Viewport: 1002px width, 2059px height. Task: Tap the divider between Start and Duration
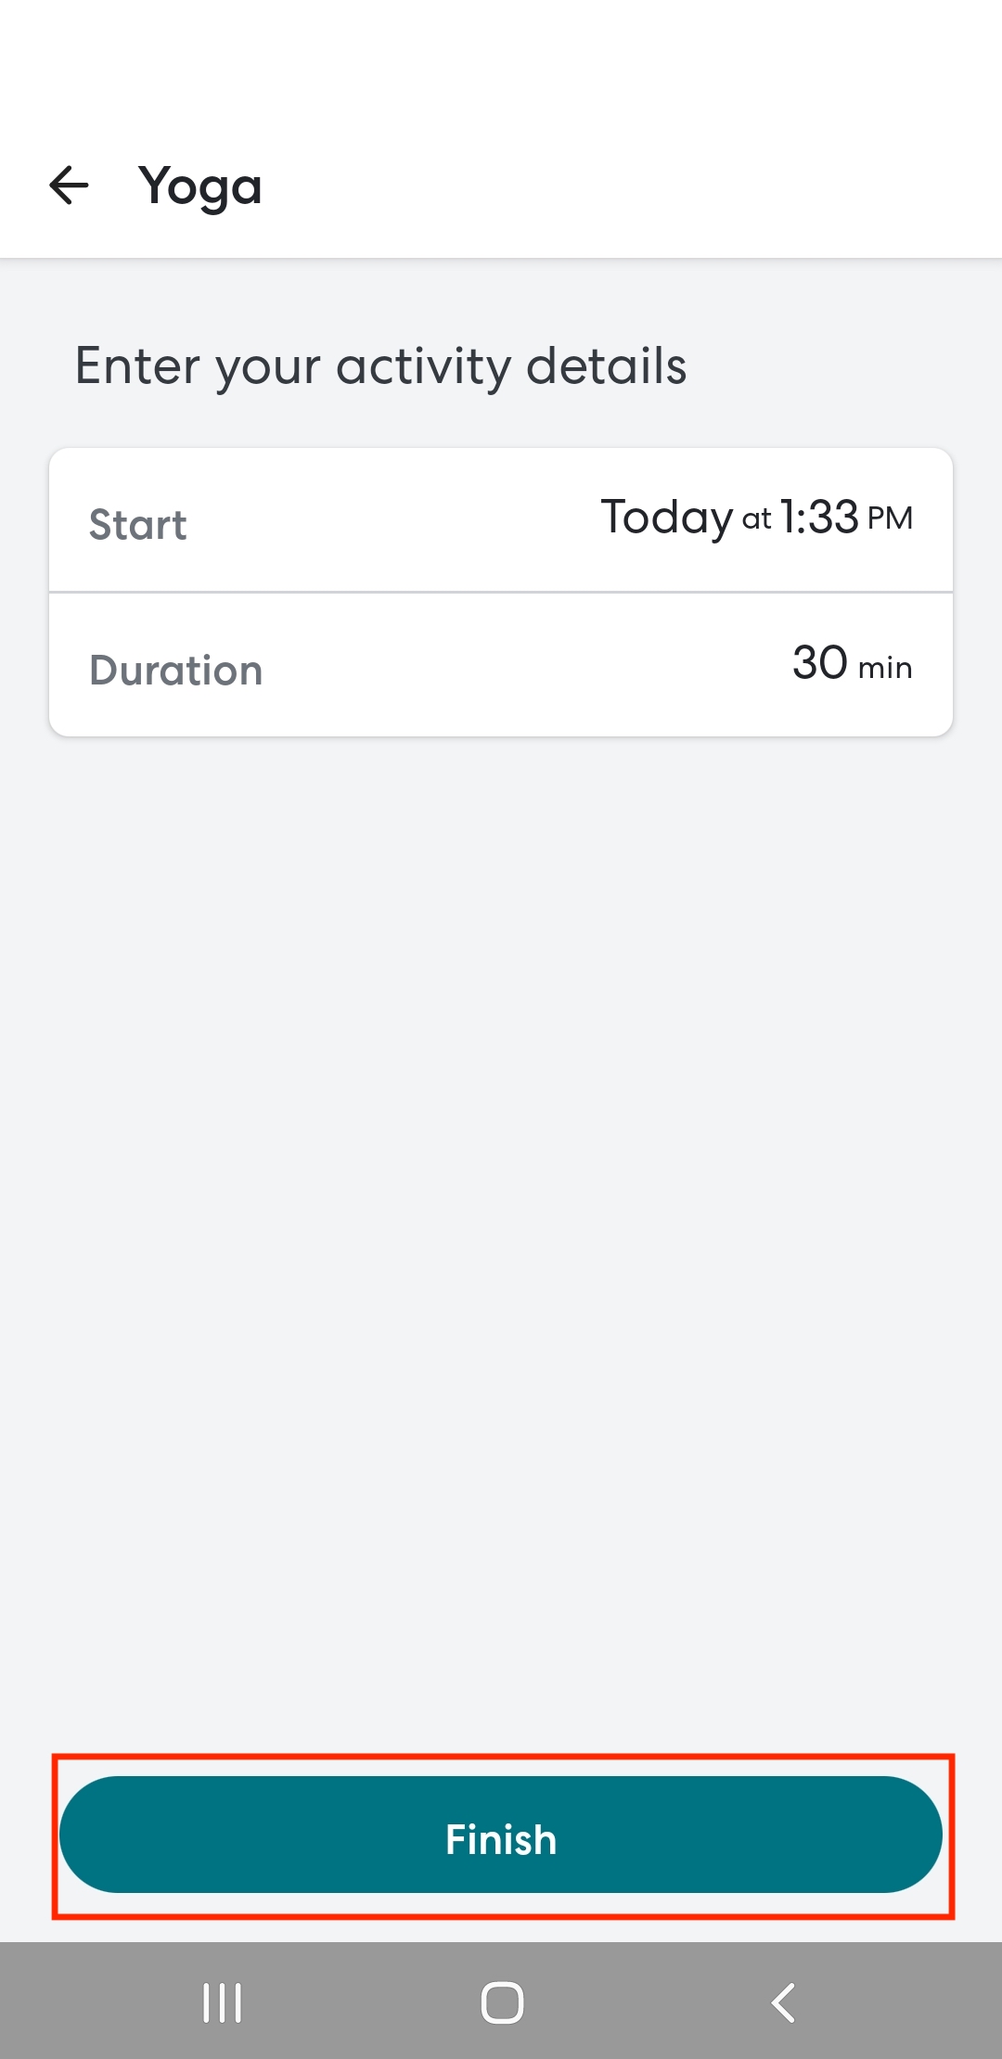[x=501, y=592]
